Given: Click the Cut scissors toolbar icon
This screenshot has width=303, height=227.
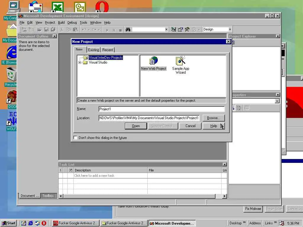Looking at the screenshot, I should coord(62,30).
